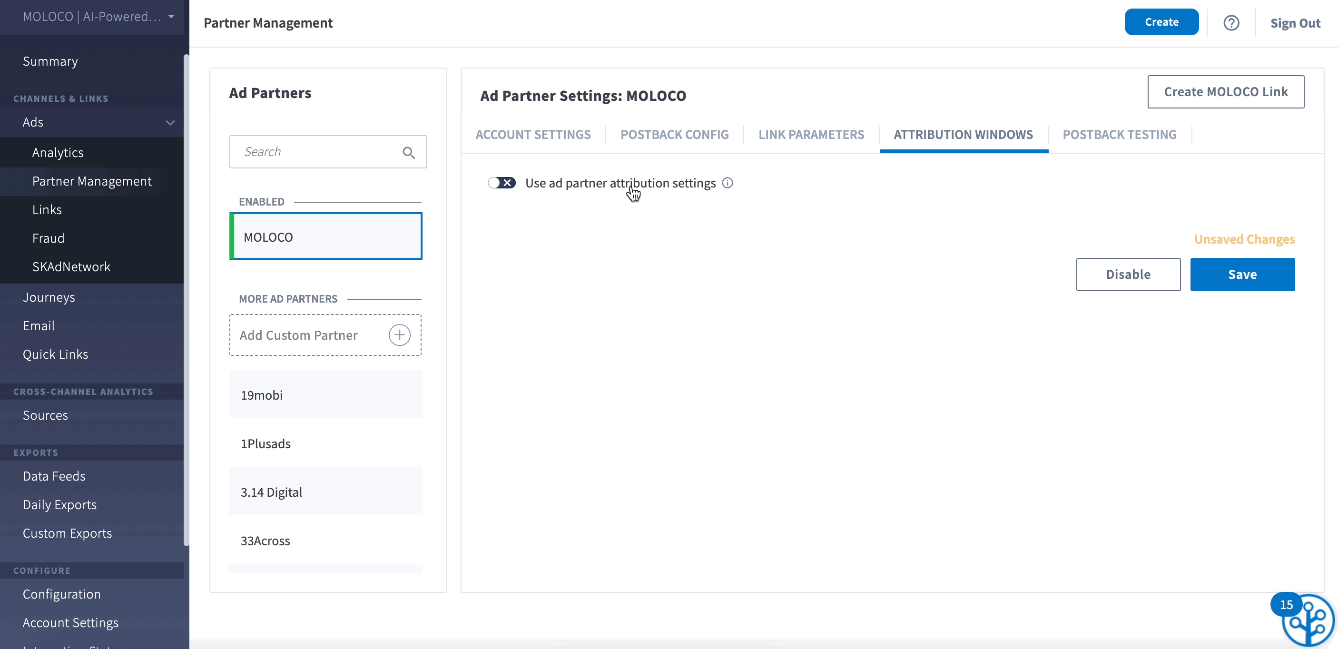The height and width of the screenshot is (649, 1338).
Task: Open Fraud in the sidebar
Action: (x=49, y=238)
